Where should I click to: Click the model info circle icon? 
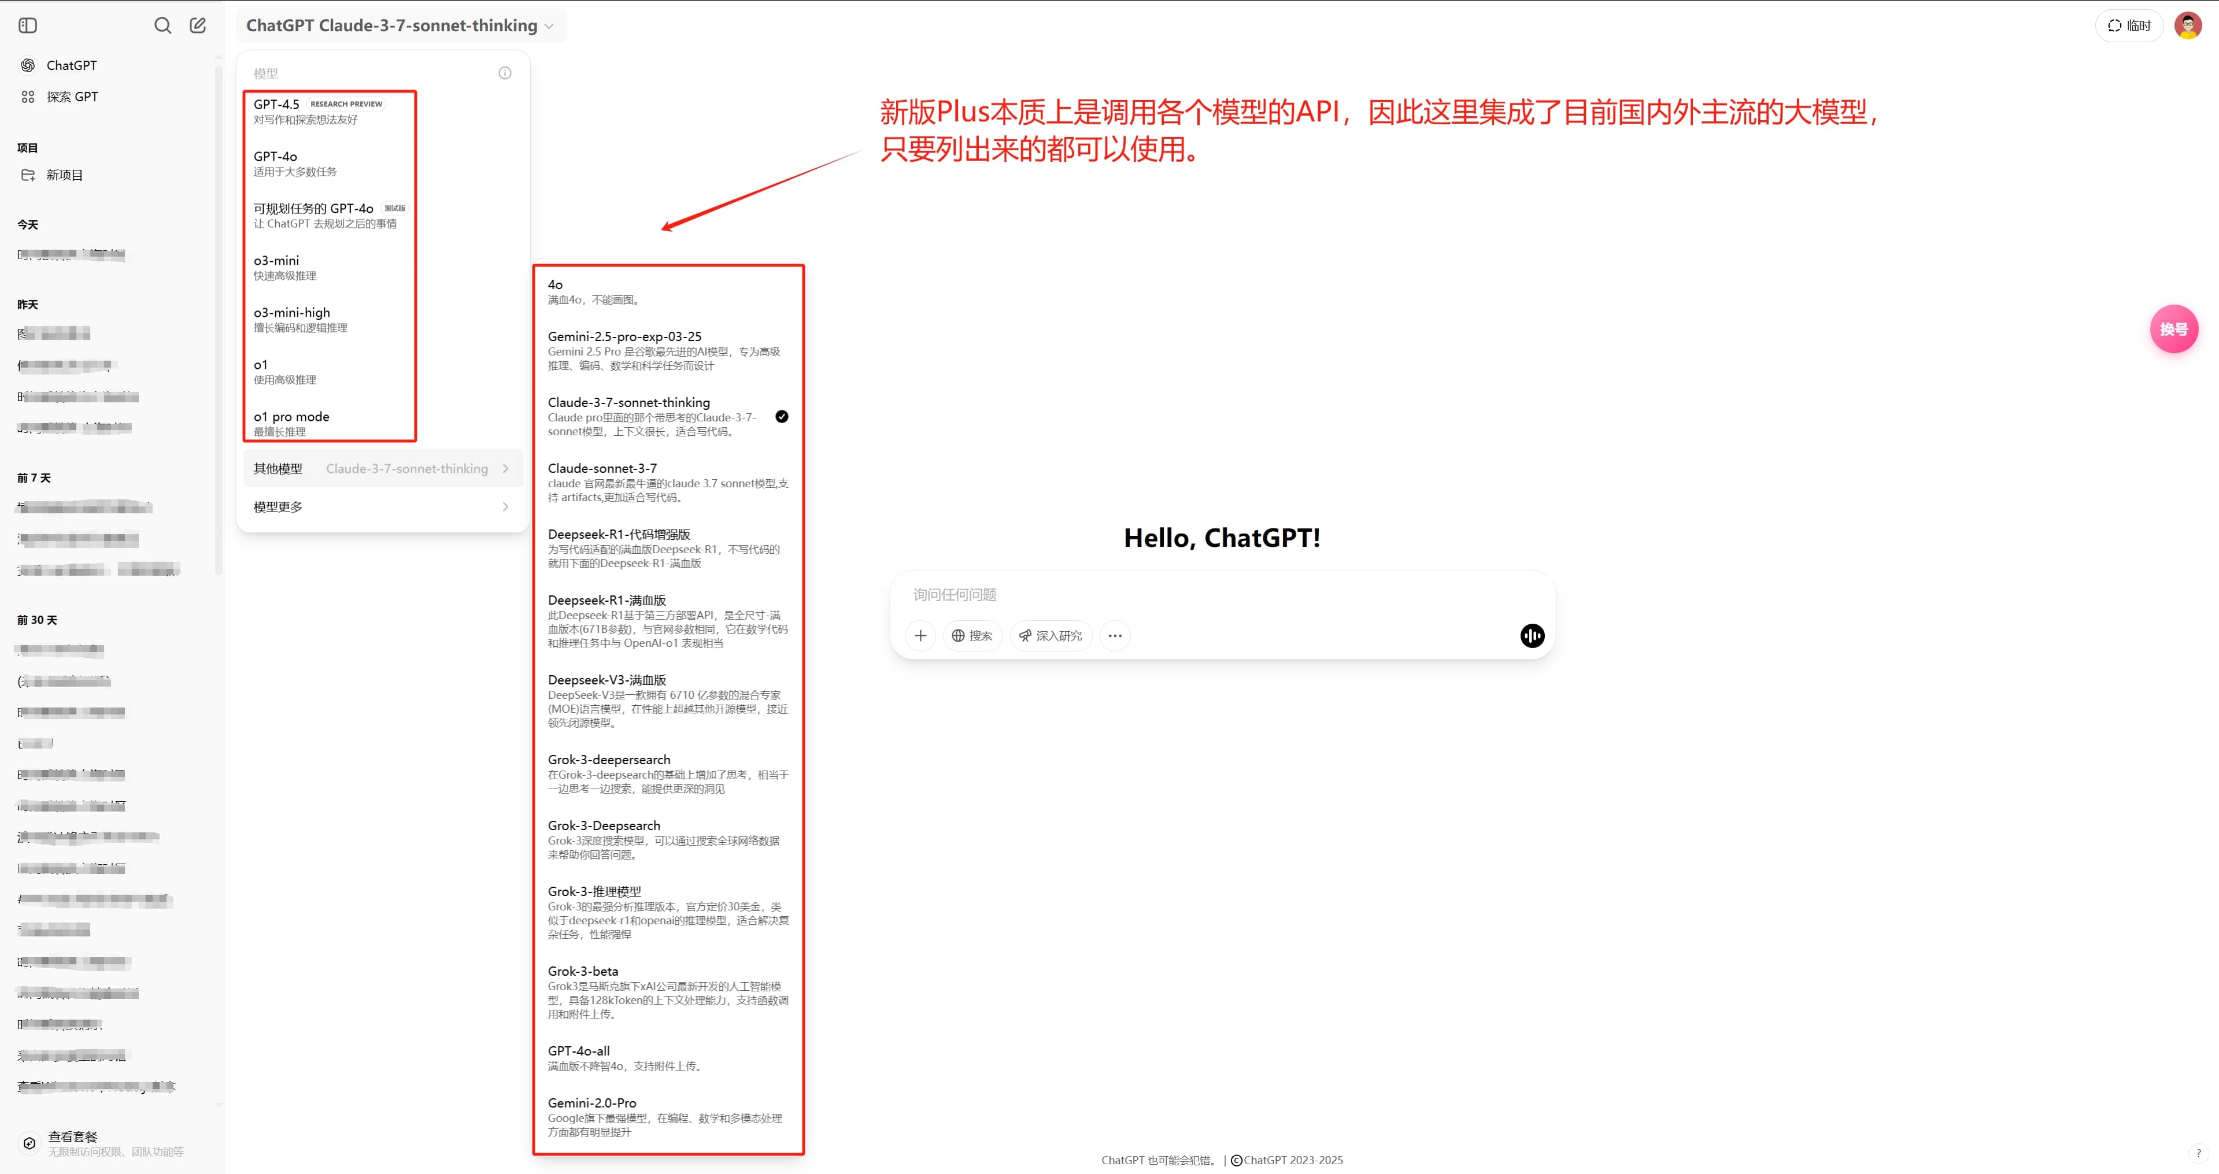coord(505,73)
